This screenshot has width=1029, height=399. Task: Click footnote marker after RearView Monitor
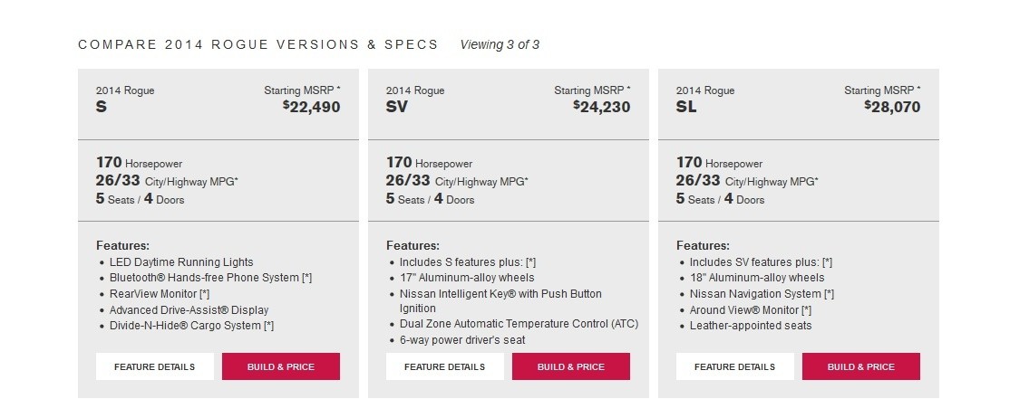pos(205,294)
